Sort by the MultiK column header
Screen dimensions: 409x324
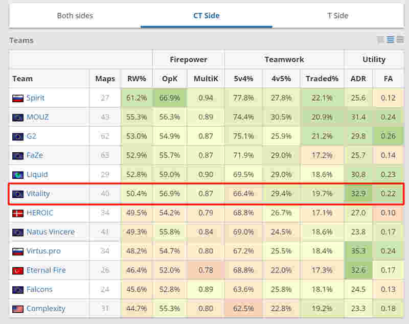206,79
